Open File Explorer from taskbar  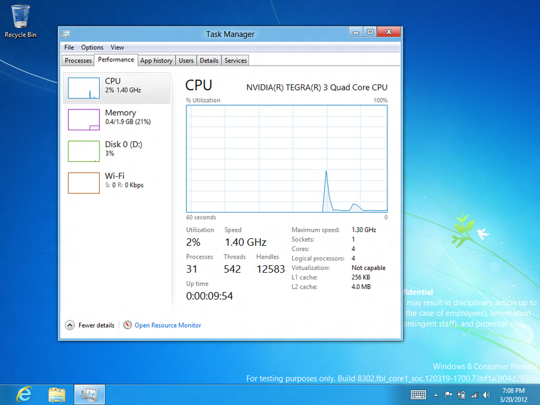pos(57,395)
